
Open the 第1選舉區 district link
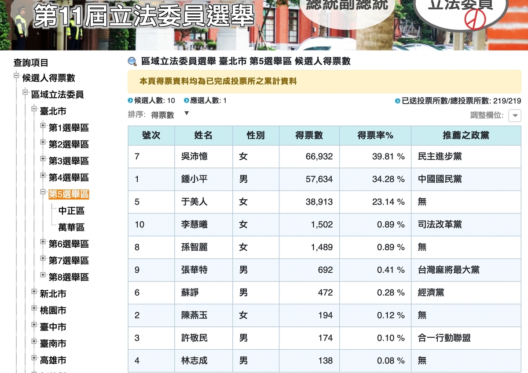(69, 128)
